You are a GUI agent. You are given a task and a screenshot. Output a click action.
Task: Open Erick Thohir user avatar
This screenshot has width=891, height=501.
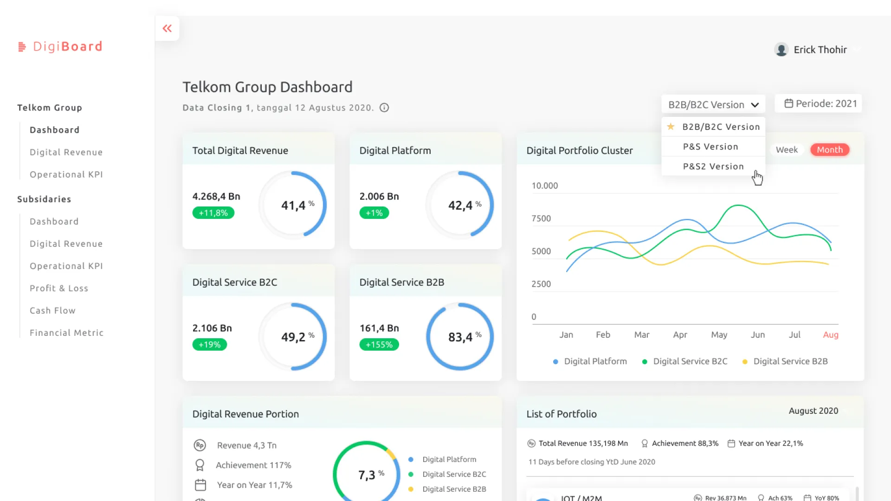coord(781,50)
